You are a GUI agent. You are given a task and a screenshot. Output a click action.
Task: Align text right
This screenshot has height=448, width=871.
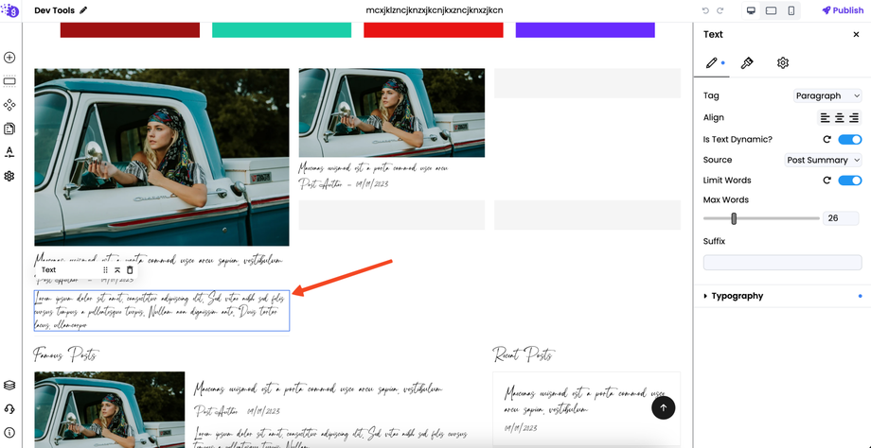pyautogui.click(x=854, y=117)
